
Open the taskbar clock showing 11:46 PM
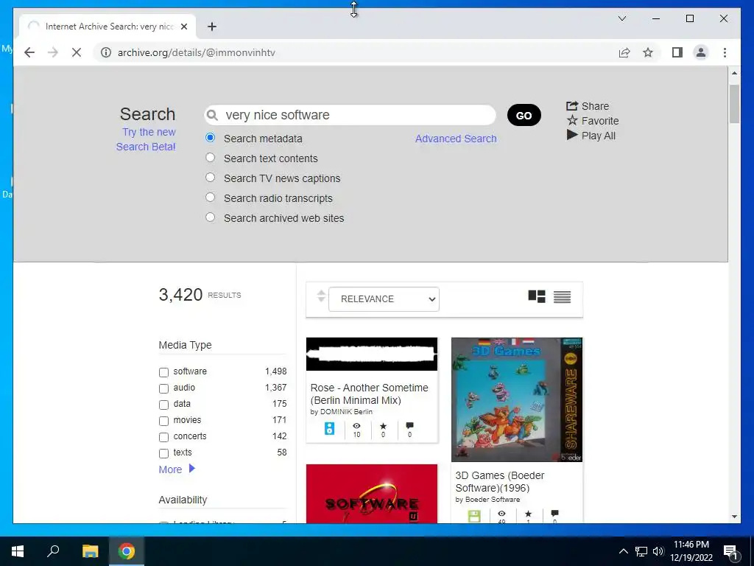[x=691, y=551]
